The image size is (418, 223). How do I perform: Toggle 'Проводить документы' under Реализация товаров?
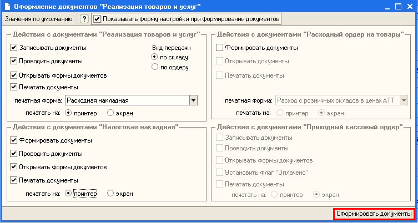14,61
